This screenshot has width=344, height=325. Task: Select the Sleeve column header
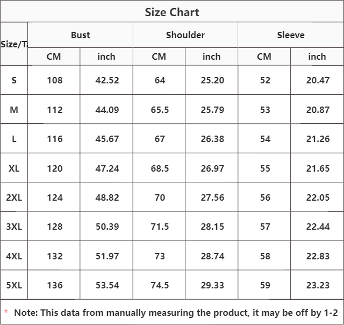pos(291,35)
